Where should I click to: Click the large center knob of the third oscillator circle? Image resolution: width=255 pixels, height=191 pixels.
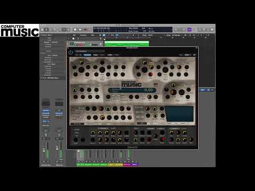(x=144, y=70)
